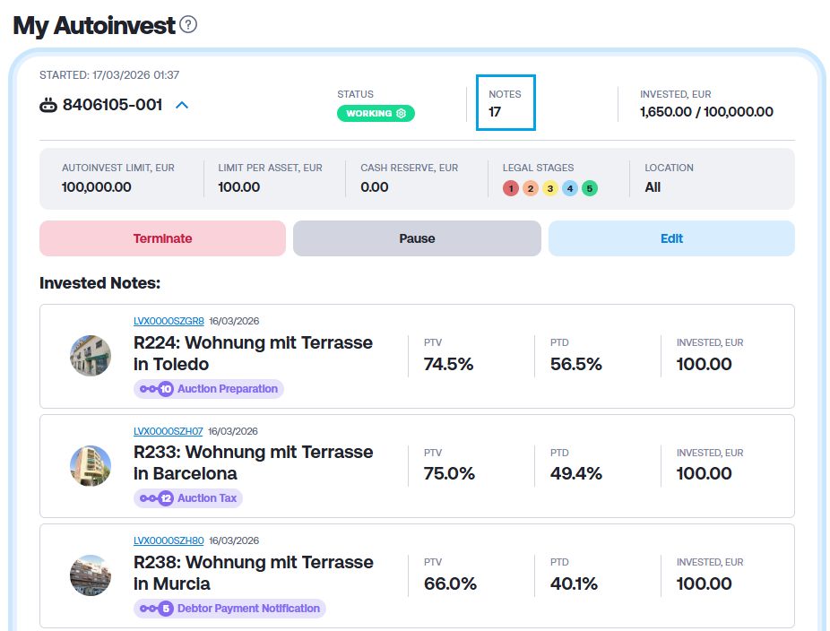Click the robot icon next to 8406105-001
830x631 pixels.
(48, 106)
